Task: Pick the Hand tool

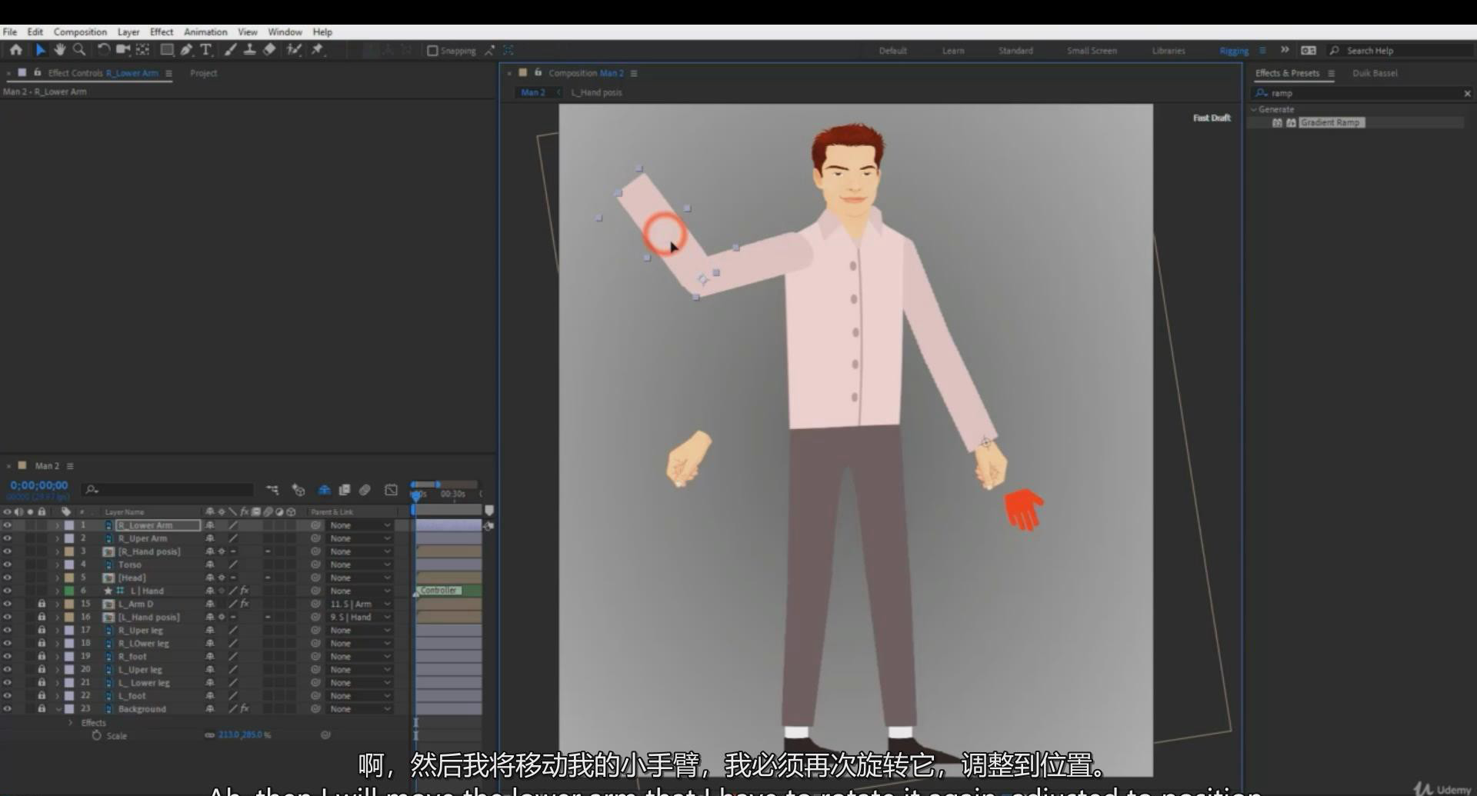Action: click(x=59, y=50)
